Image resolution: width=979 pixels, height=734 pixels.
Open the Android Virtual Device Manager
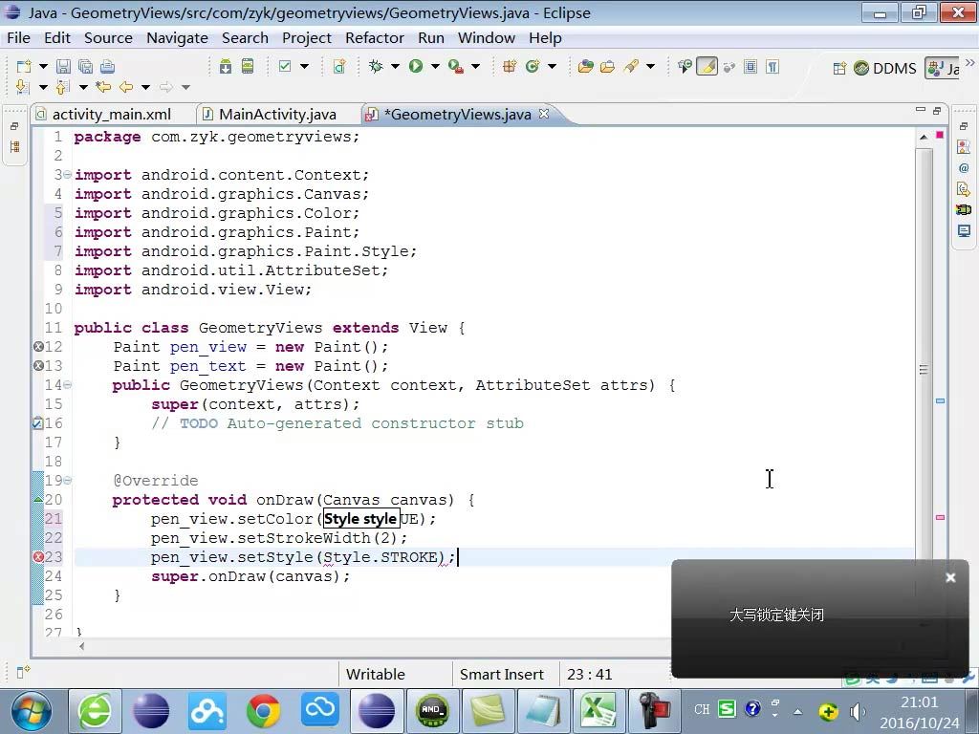pyautogui.click(x=248, y=66)
